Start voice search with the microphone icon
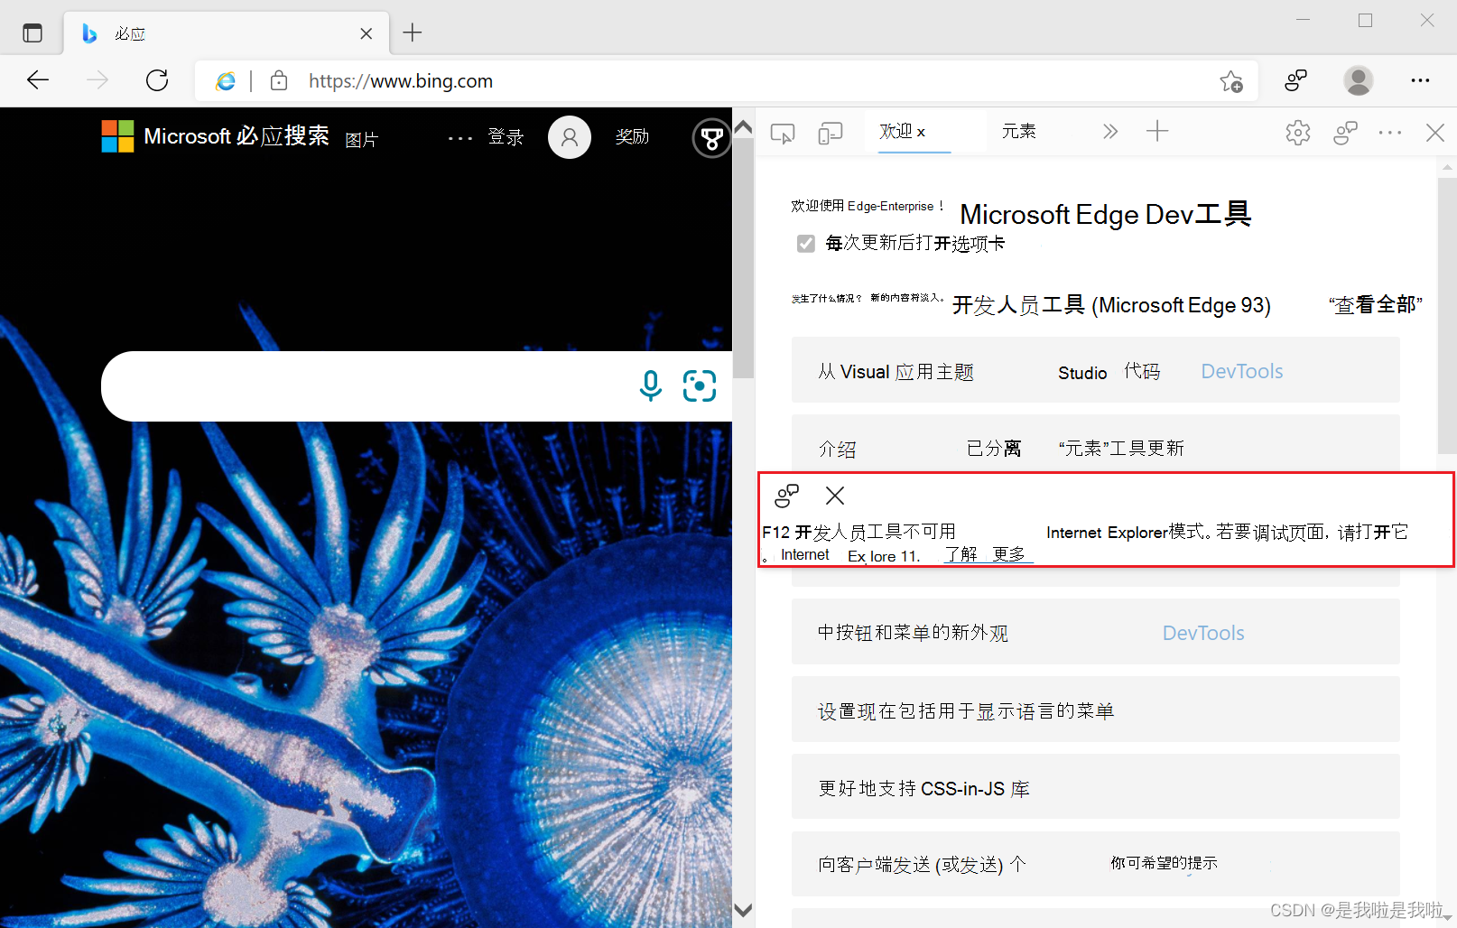Screen dimensions: 1457x928 click(x=650, y=386)
